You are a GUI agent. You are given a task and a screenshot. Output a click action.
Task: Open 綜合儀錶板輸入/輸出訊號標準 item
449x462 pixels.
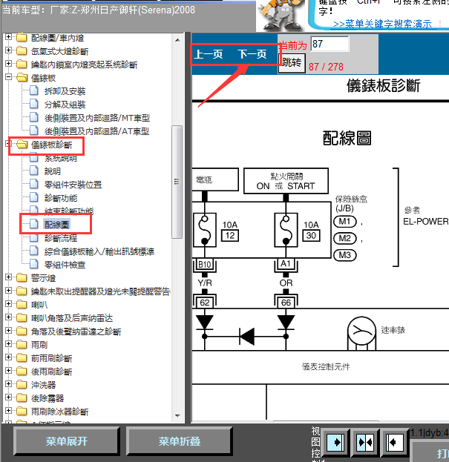99,251
